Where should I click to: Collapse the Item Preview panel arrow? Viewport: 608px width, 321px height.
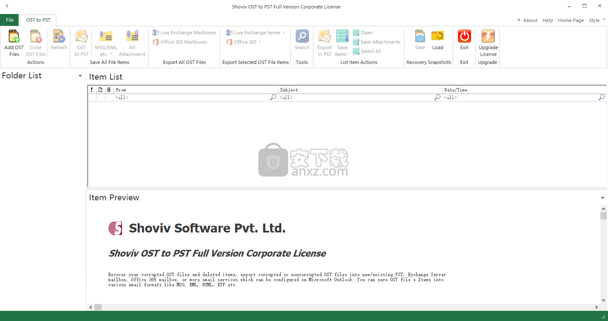(602, 198)
